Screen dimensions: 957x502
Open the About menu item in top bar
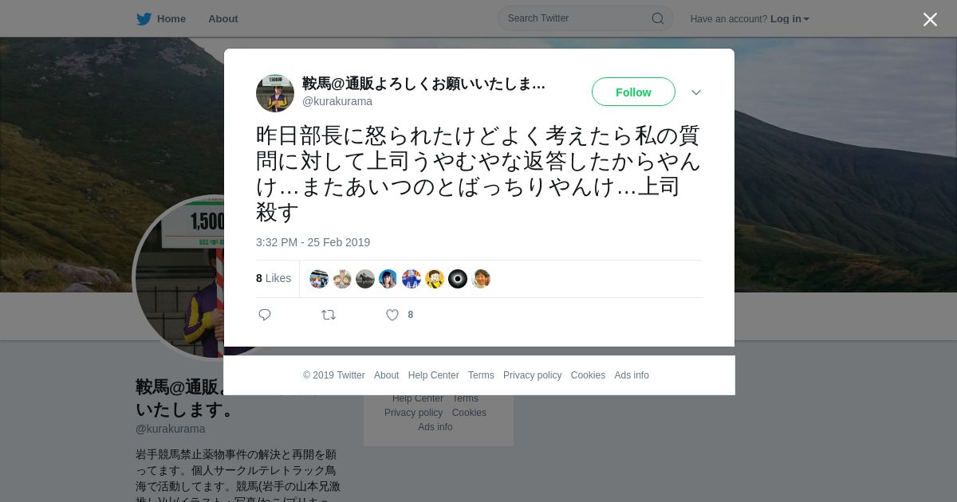coord(223,19)
